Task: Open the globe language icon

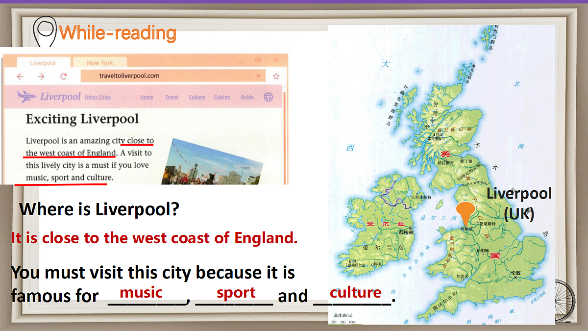Action: point(268,97)
